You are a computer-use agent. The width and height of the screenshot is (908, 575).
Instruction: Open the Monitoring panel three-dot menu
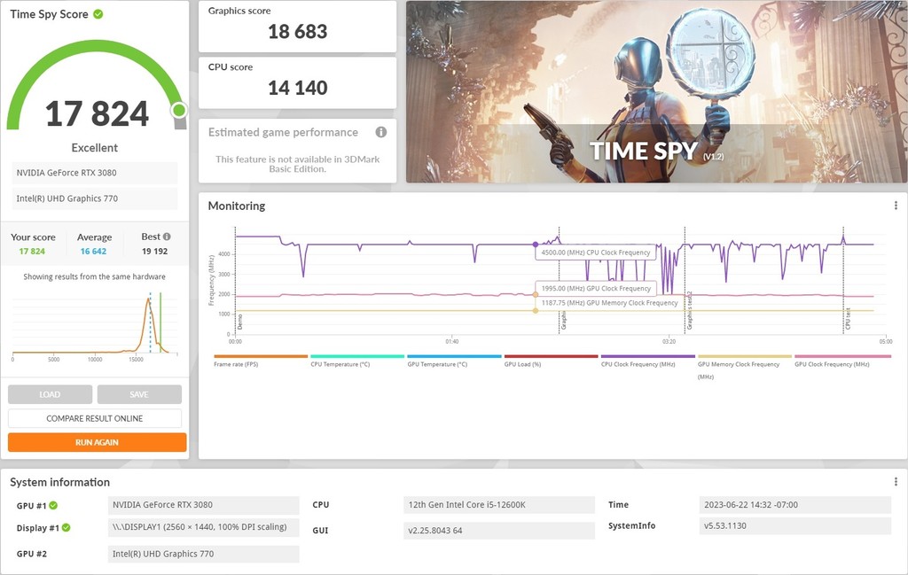[x=896, y=206]
